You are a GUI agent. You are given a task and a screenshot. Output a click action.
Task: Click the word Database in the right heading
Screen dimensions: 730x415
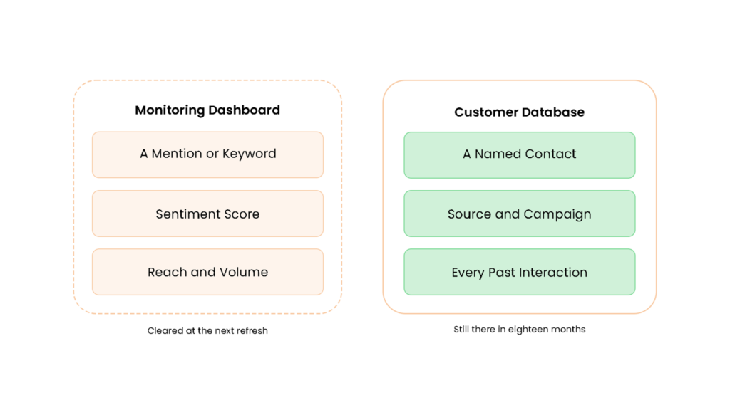(552, 112)
